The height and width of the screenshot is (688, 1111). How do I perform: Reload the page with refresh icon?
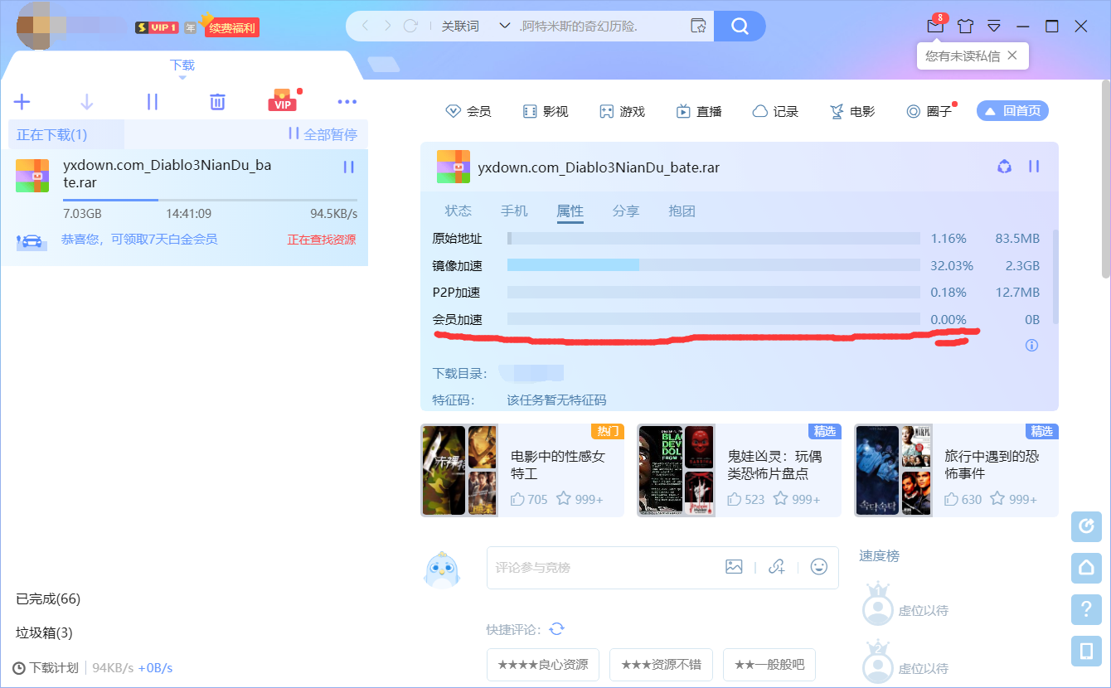click(410, 26)
